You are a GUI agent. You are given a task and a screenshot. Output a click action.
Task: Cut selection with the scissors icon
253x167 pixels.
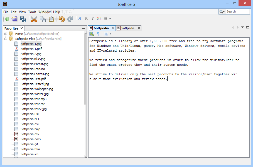[34, 19]
